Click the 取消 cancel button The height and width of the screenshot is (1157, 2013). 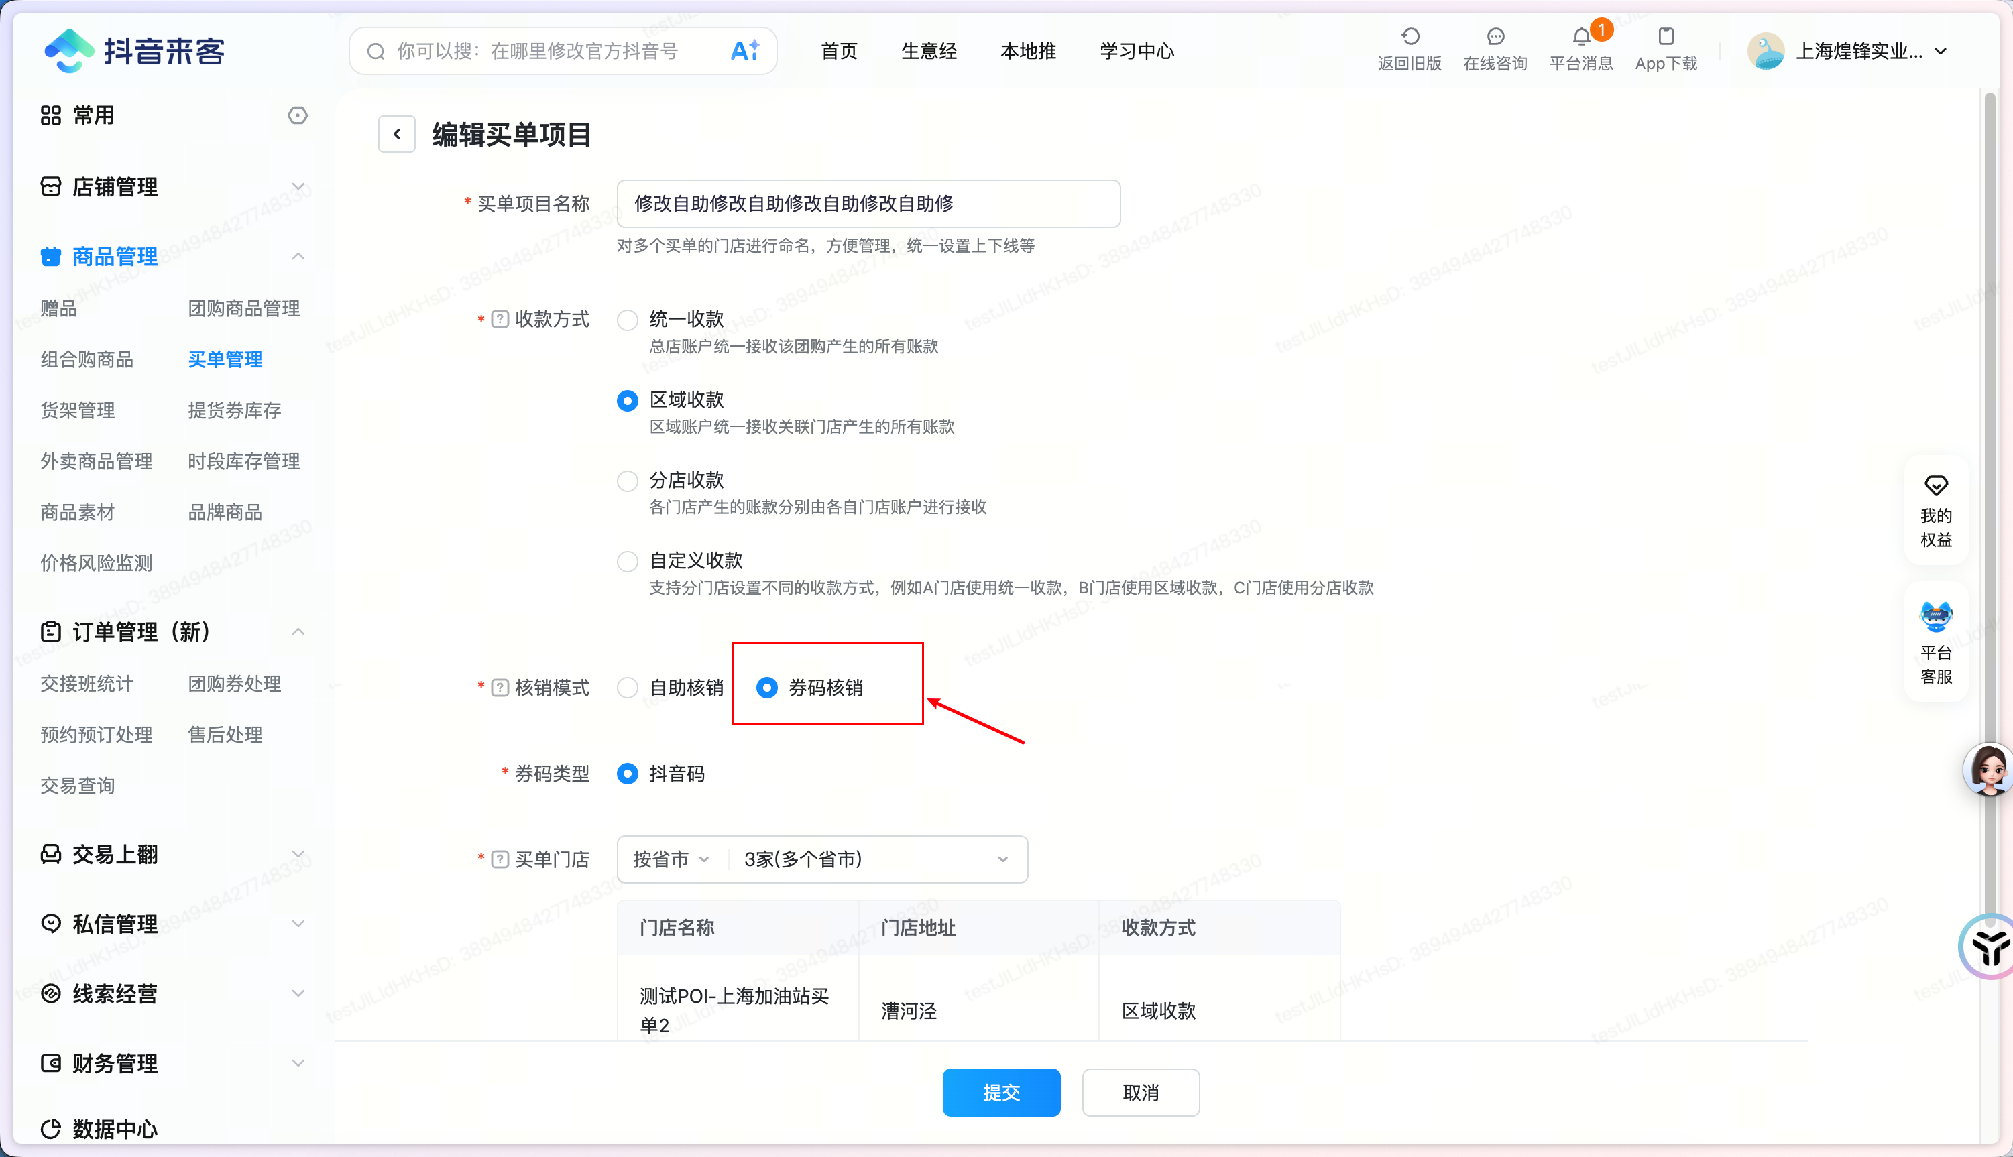tap(1140, 1092)
